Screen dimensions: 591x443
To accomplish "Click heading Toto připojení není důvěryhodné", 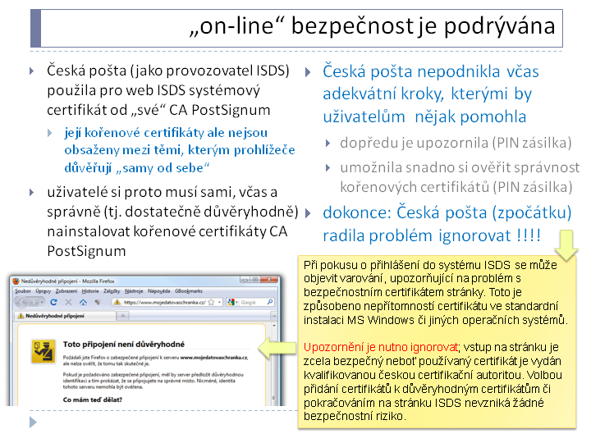I will point(124,345).
